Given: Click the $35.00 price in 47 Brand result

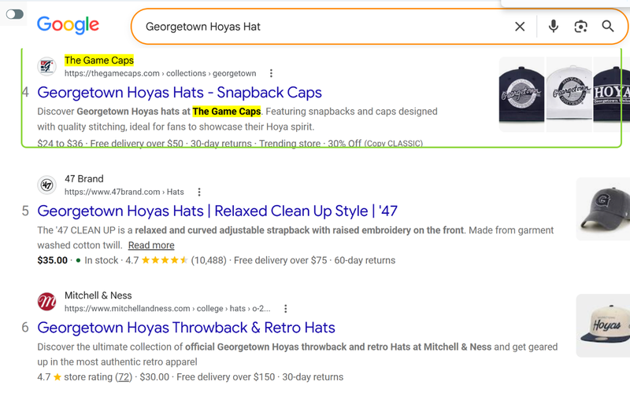Looking at the screenshot, I should [52, 261].
